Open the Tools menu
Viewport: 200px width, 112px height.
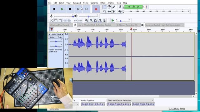coord(119,3)
